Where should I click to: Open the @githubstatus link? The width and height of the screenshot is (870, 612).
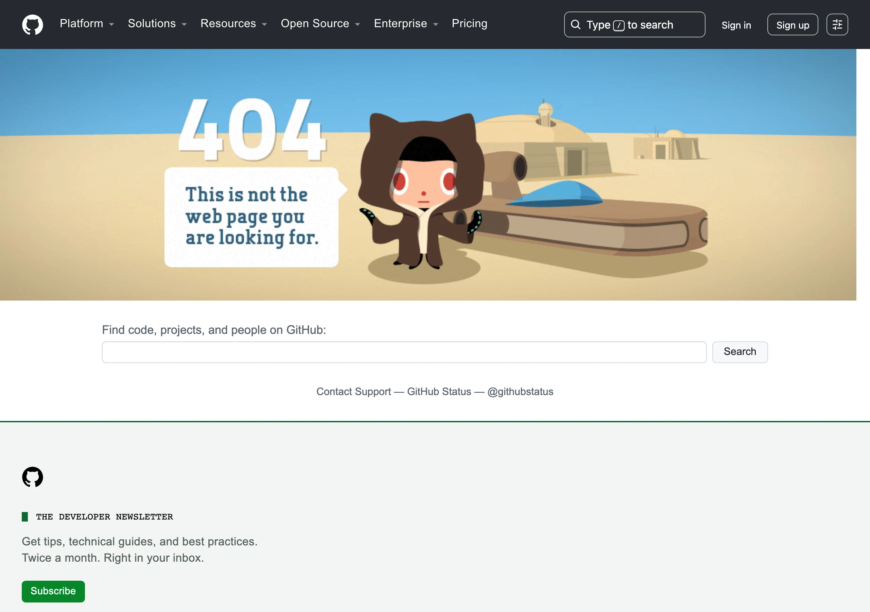point(520,392)
